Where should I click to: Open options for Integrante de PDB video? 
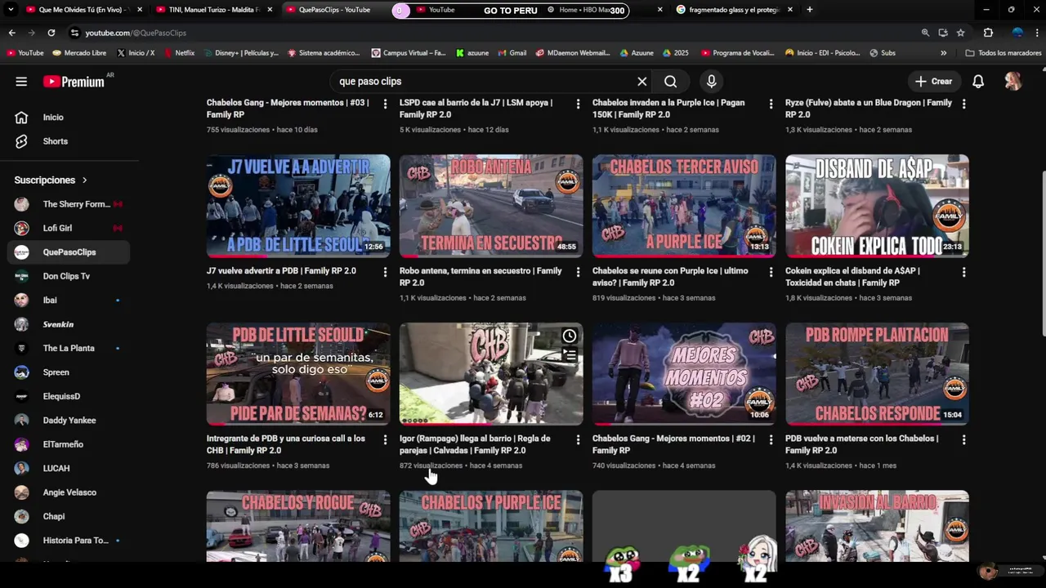(x=385, y=439)
